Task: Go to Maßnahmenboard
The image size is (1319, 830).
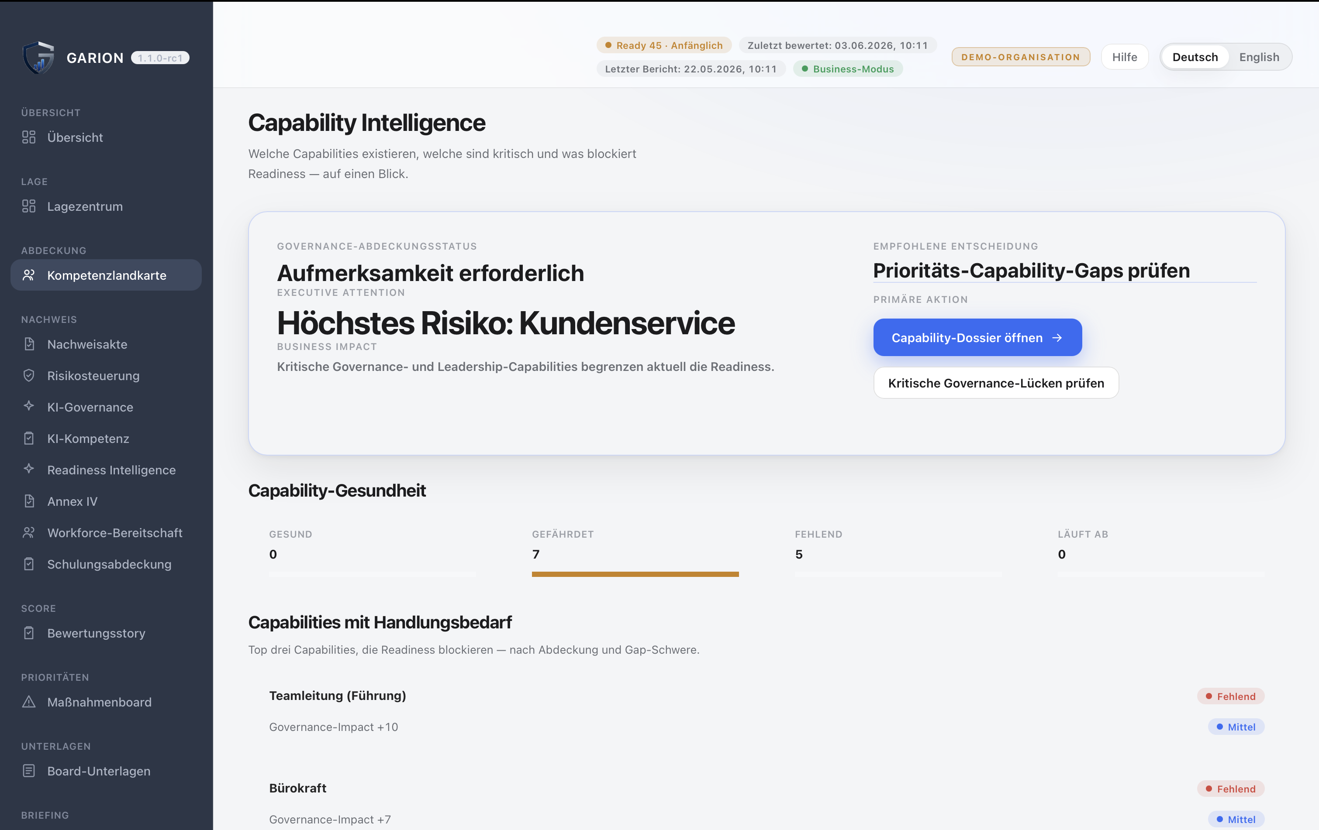Action: click(x=106, y=702)
